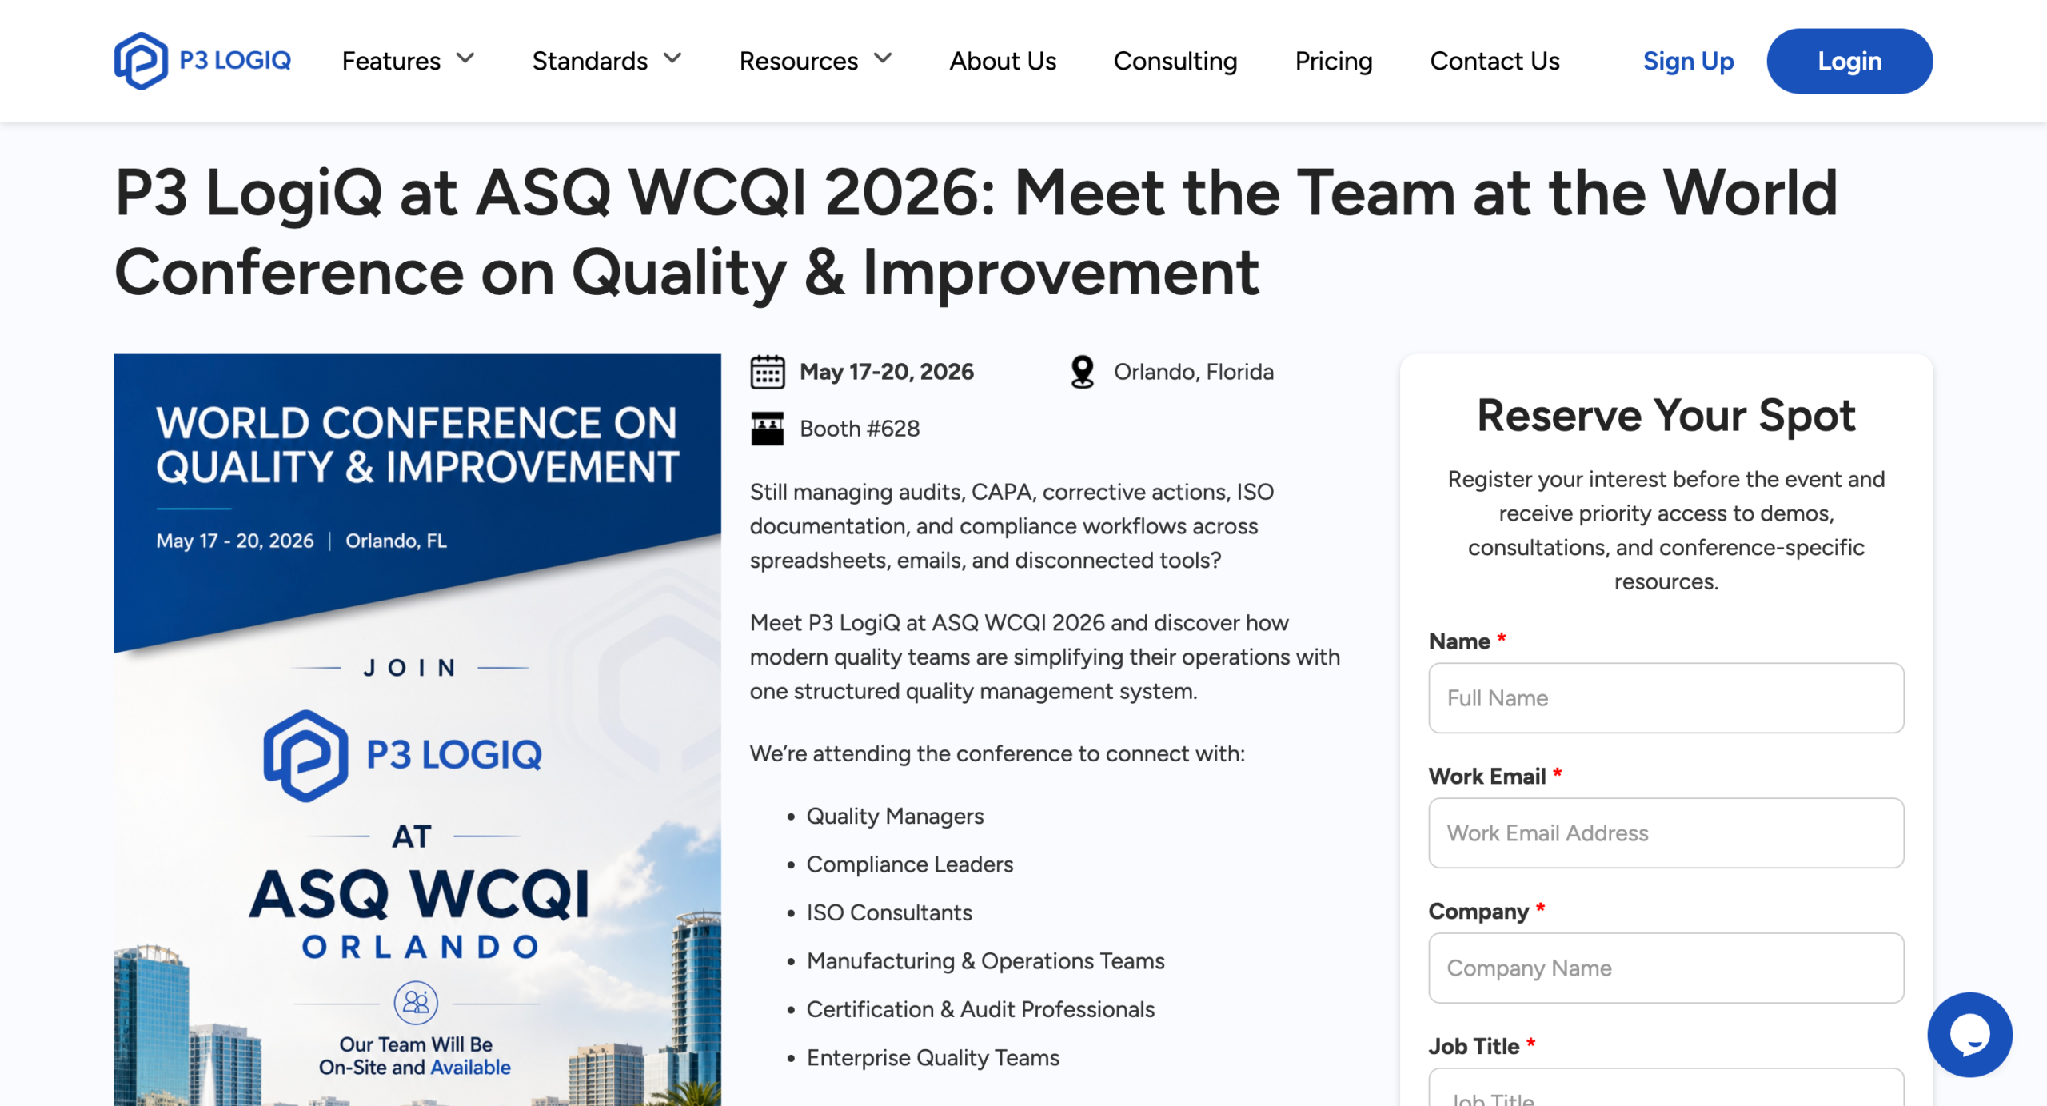
Task: Click the Login button
Action: (x=1849, y=61)
